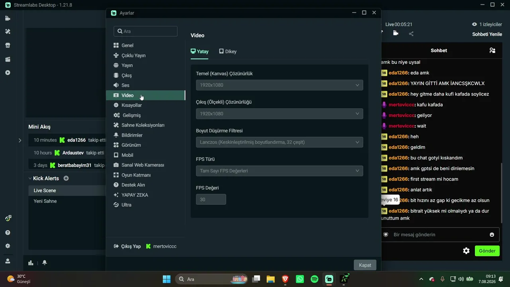Viewport: 510px width, 287px height.
Task: Click Sohbeti Yenile to refresh chat
Action: 487,34
